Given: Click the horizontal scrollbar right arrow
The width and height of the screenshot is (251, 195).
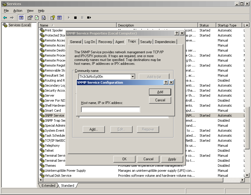Looking at the screenshot, I should tap(243, 180).
